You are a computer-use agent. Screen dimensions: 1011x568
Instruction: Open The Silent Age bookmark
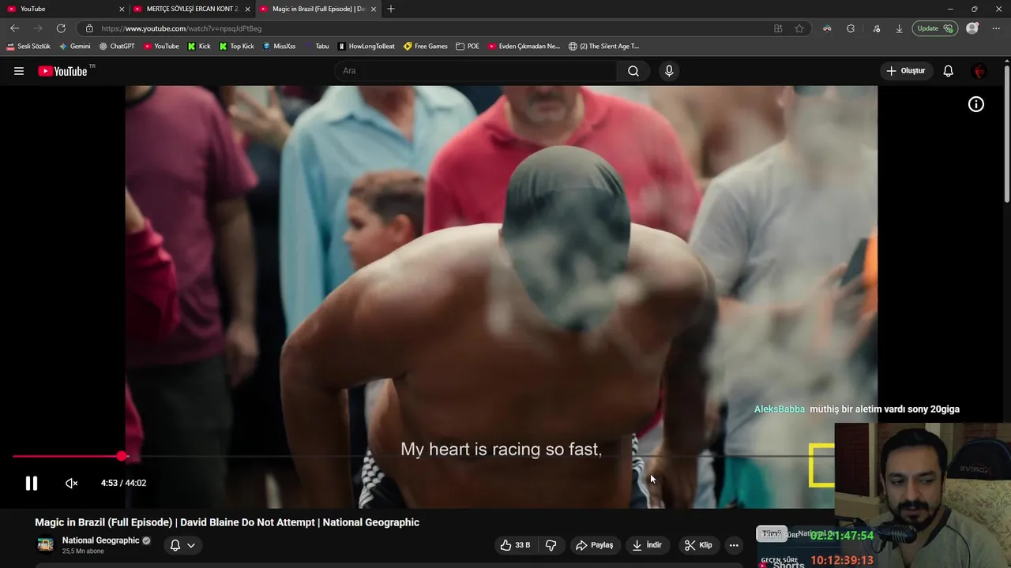tap(604, 47)
